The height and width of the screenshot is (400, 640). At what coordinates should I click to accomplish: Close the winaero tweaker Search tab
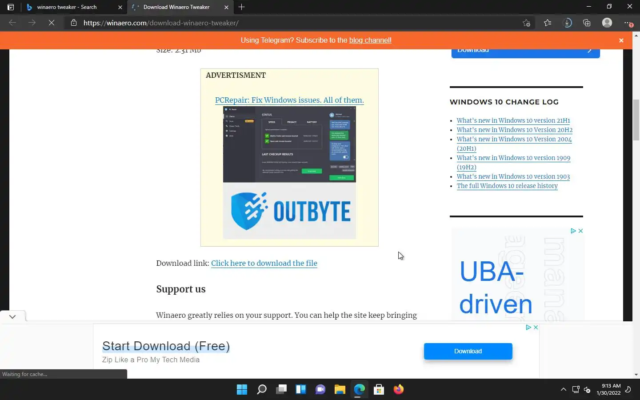coord(120,7)
